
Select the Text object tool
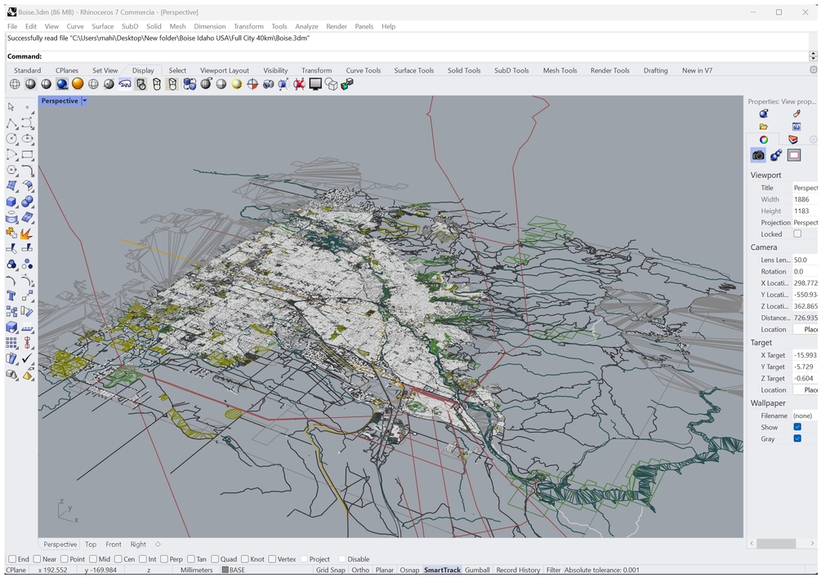(11, 296)
